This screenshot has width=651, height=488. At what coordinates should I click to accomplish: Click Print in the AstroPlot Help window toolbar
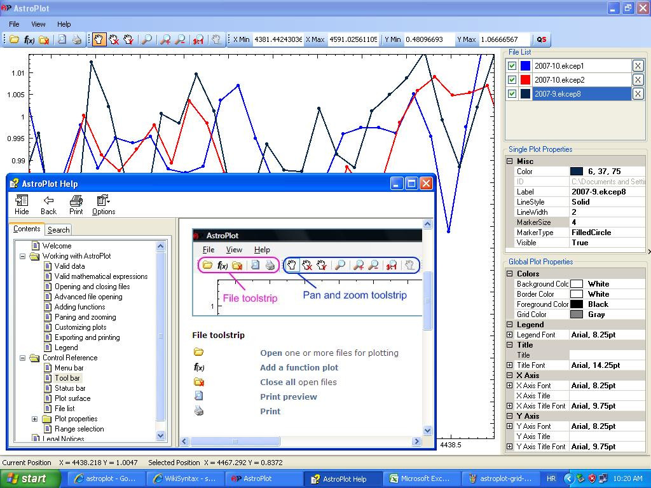[x=76, y=205]
